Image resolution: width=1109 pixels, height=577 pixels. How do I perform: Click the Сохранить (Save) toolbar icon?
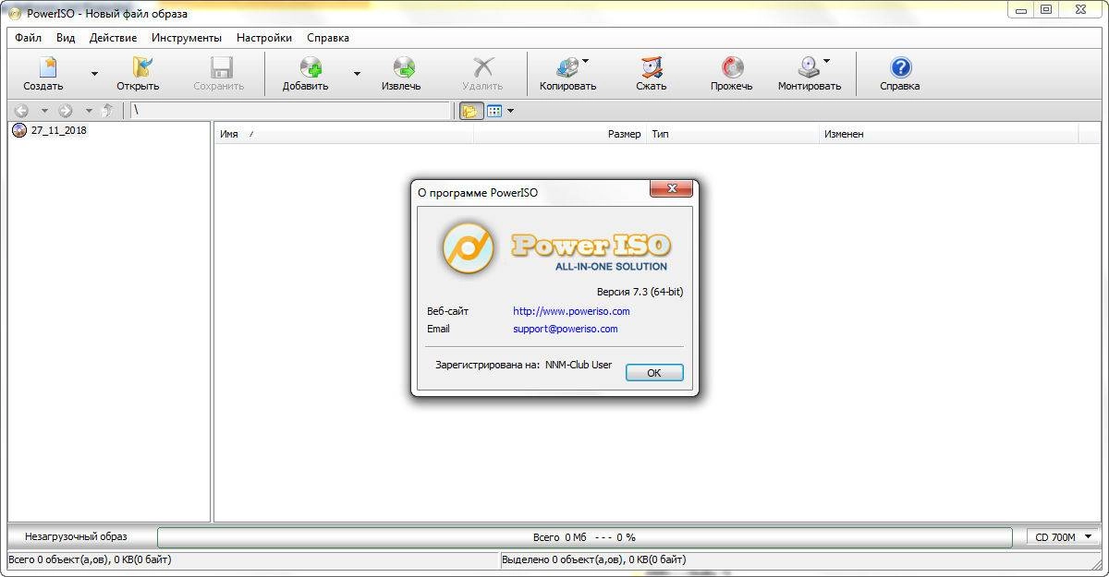(x=220, y=67)
